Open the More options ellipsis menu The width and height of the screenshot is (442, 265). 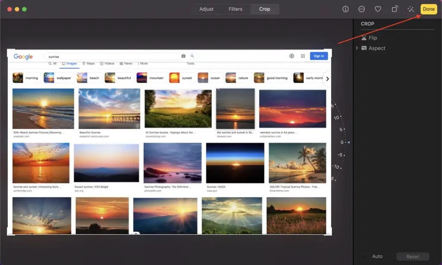[362, 9]
